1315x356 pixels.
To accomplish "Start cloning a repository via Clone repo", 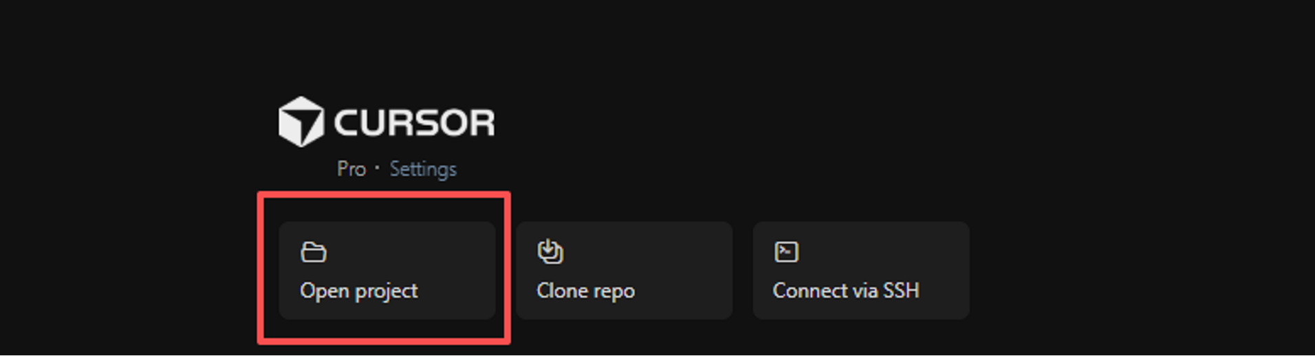I will click(x=624, y=270).
